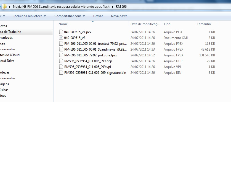Image resolution: width=231 pixels, height=186 pixels.
Task: Click the Arquivo BIN type cell
Action: click(x=172, y=73)
